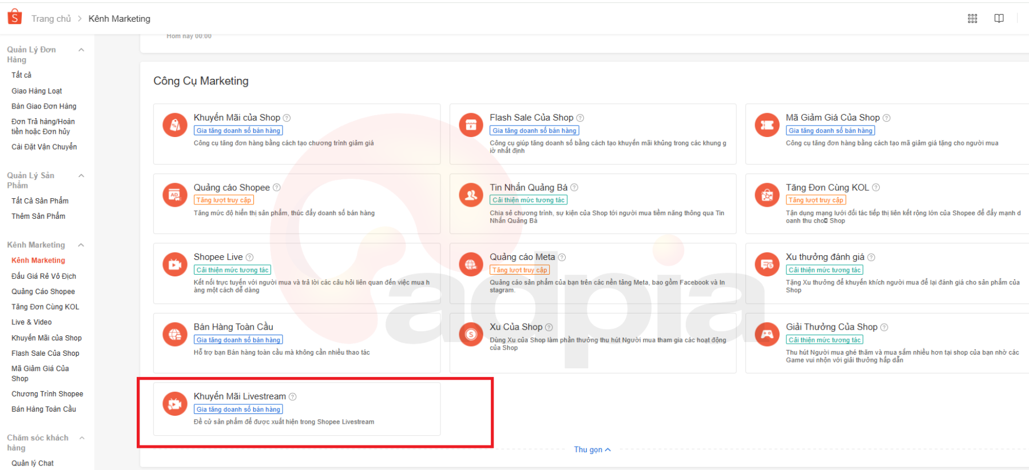The image size is (1029, 470).
Task: Click Kênh Marketing breadcrumb text
Action: point(120,18)
